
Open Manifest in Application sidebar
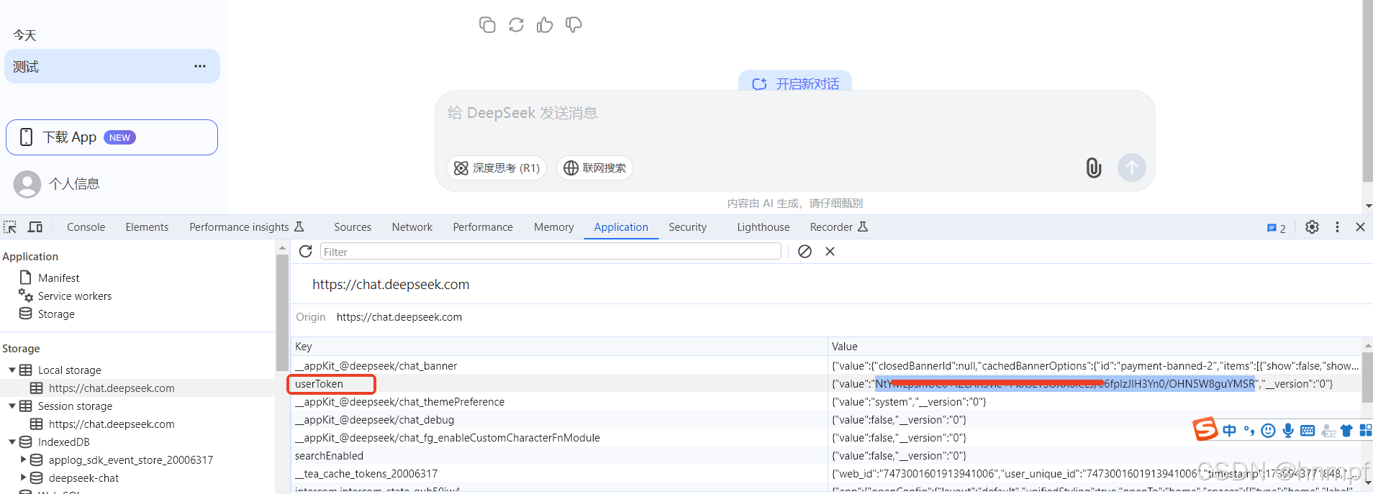(x=59, y=278)
